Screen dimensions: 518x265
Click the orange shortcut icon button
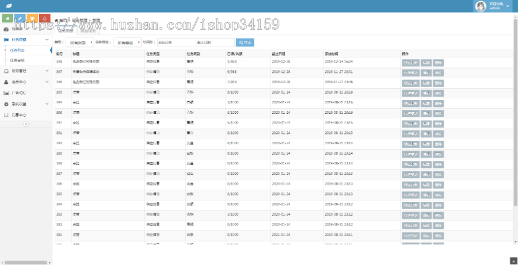tap(32, 18)
